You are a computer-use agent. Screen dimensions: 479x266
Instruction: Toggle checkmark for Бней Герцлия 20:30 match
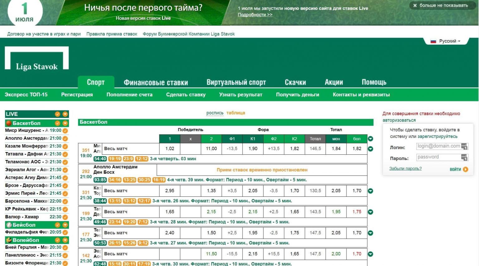coord(65,248)
